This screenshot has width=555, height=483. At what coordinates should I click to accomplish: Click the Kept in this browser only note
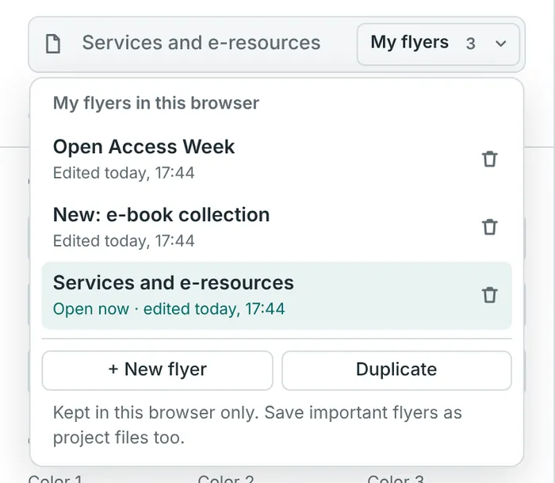258,425
